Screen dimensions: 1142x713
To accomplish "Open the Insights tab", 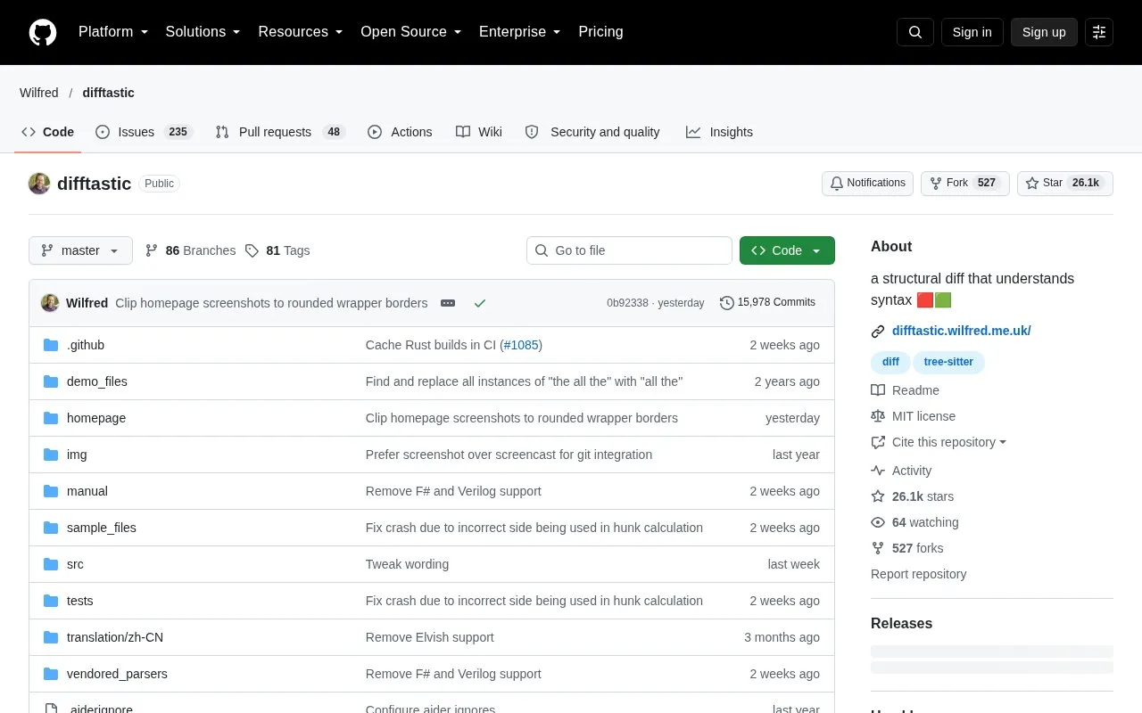I will (719, 132).
